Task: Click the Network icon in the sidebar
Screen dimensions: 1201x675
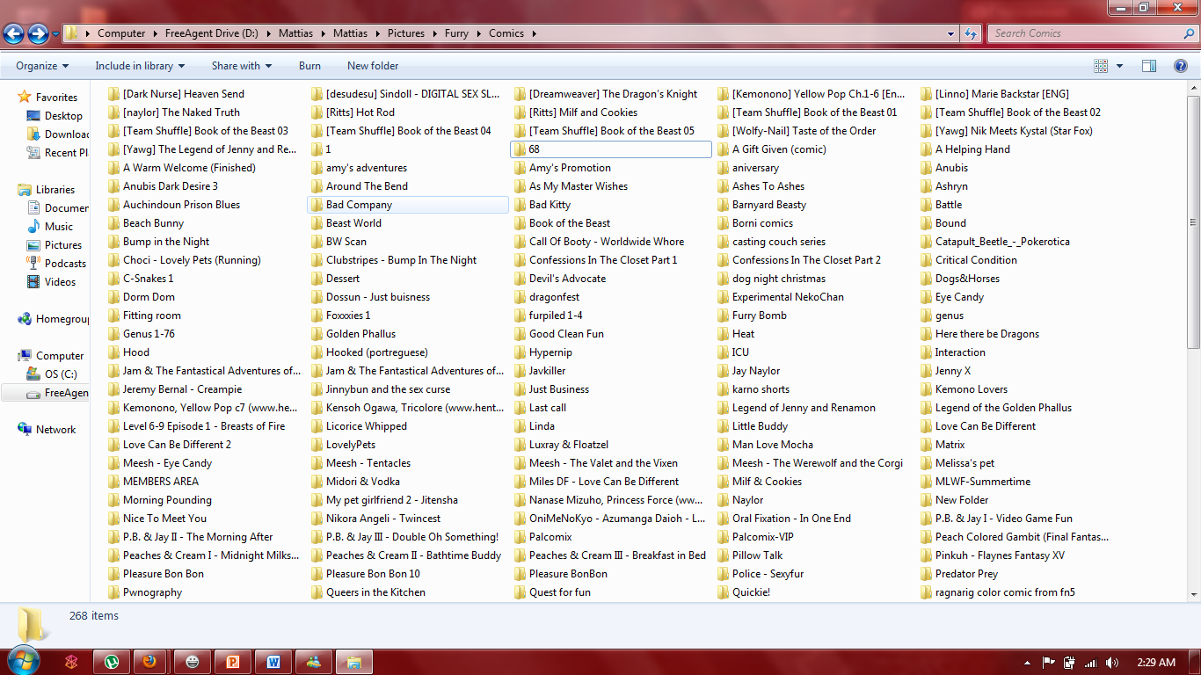Action: pos(25,429)
